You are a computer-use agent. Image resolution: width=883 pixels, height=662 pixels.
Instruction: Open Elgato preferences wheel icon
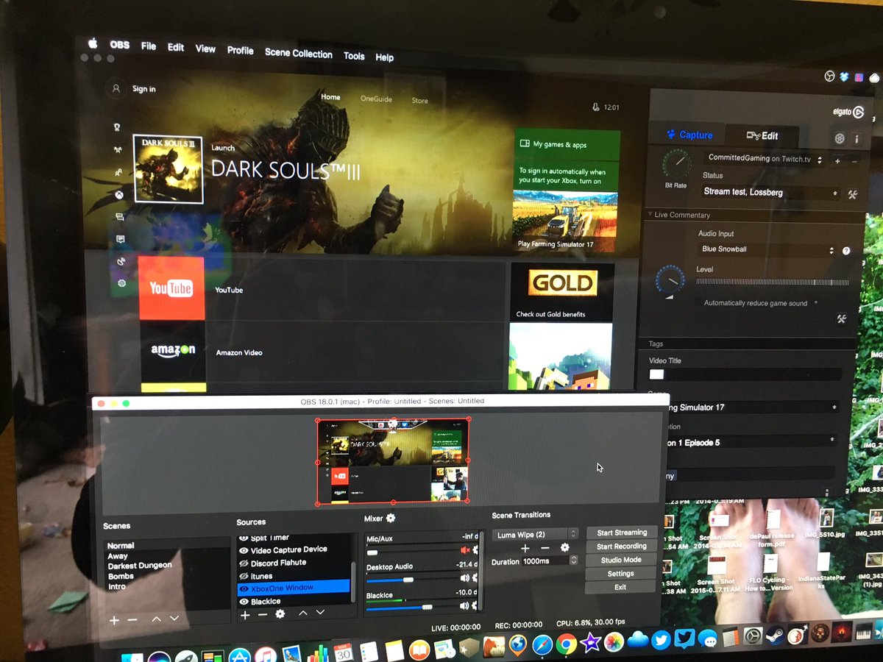[x=840, y=138]
